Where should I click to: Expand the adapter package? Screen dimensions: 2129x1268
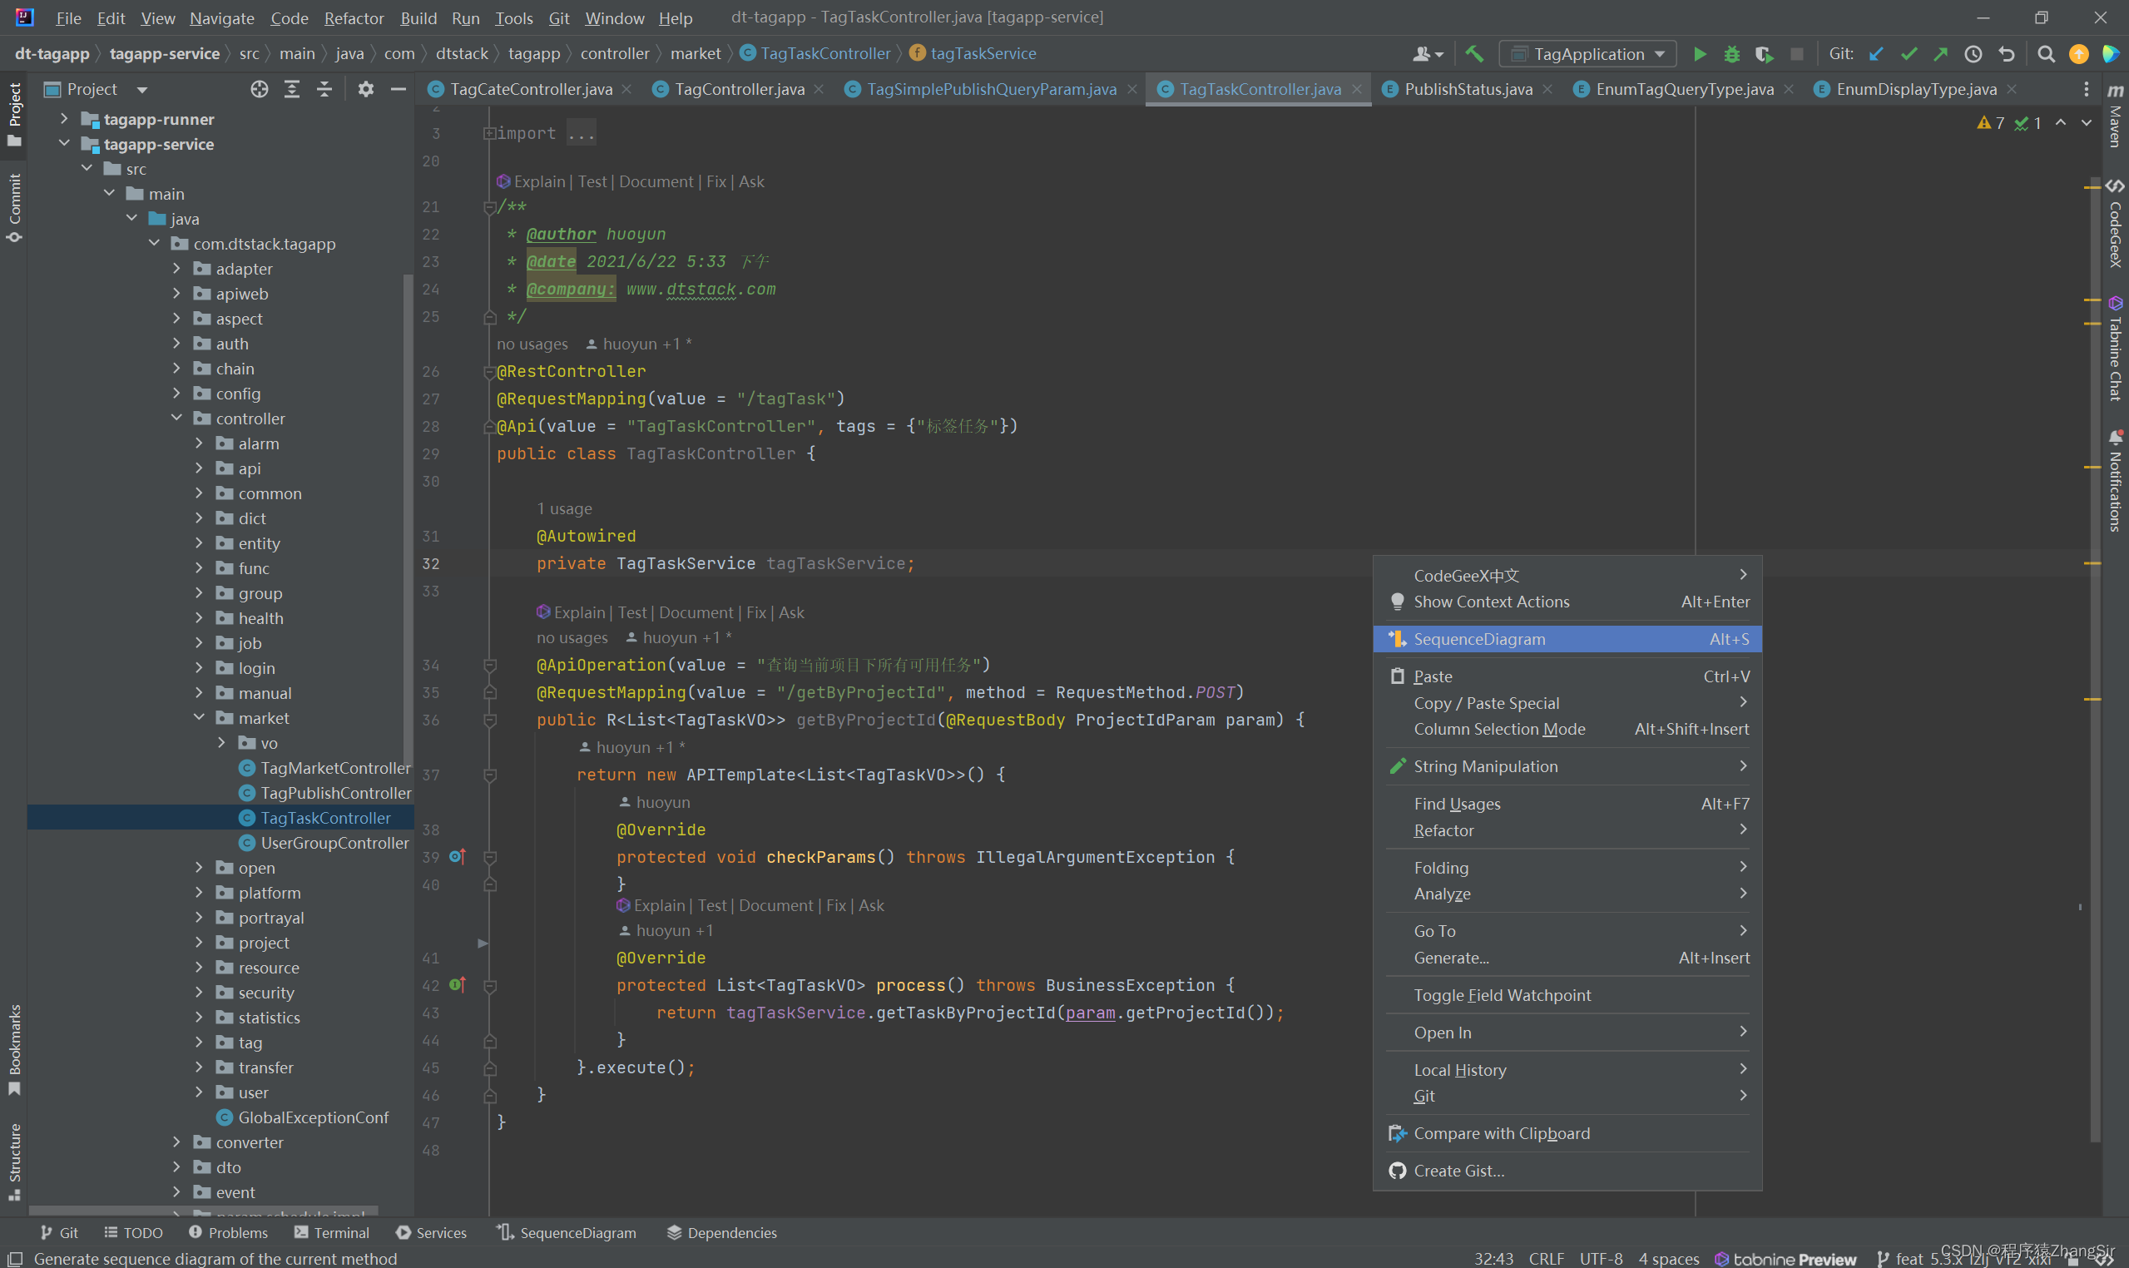point(177,268)
